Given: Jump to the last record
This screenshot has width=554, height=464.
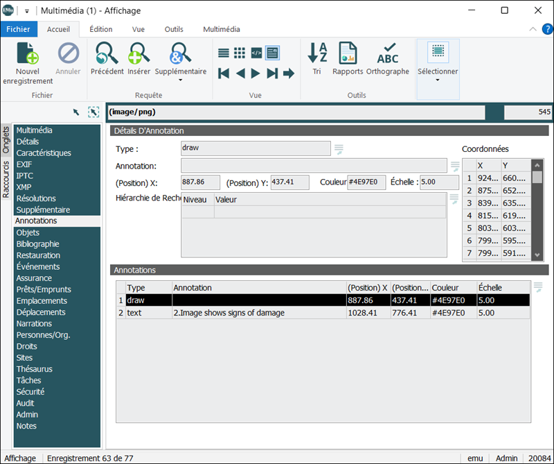Looking at the screenshot, I should point(272,74).
